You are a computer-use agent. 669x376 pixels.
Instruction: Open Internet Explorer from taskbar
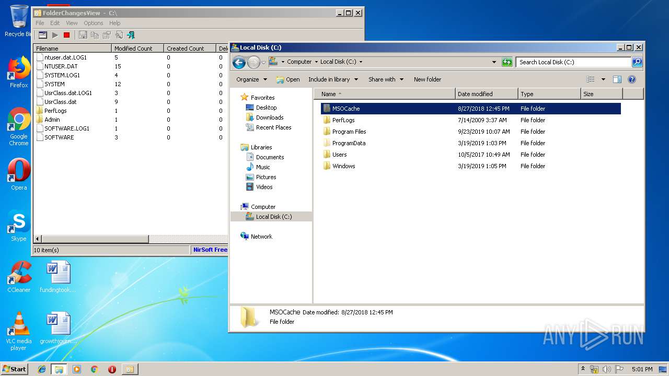(42, 369)
